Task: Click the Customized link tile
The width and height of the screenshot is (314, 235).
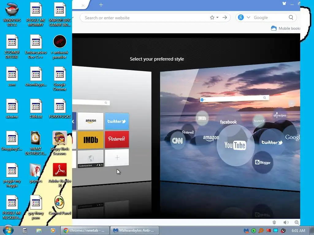Action: [90, 159]
